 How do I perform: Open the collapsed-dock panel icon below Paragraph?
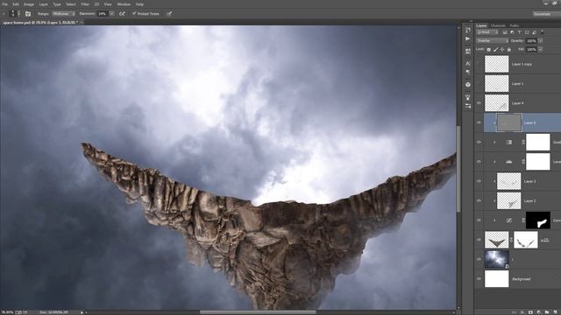pyautogui.click(x=467, y=85)
